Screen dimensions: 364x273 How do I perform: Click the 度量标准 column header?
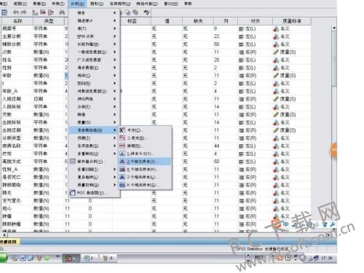292,21
